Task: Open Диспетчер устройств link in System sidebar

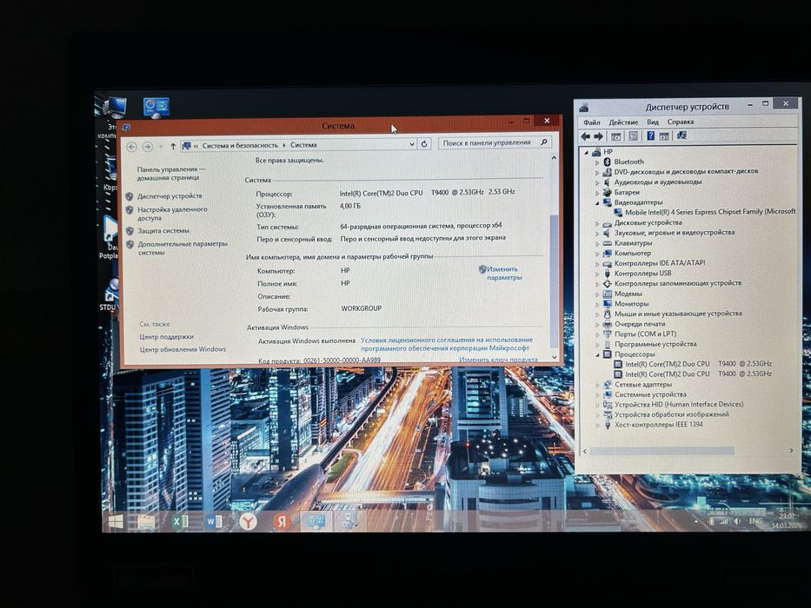Action: (x=170, y=196)
